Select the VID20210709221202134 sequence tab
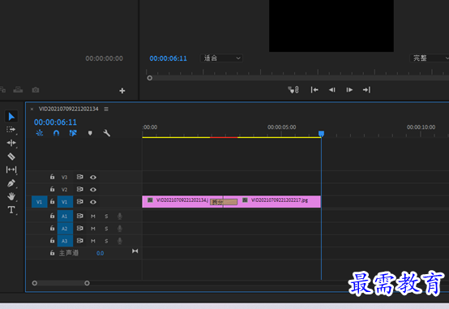The height and width of the screenshot is (309, 449). point(68,109)
